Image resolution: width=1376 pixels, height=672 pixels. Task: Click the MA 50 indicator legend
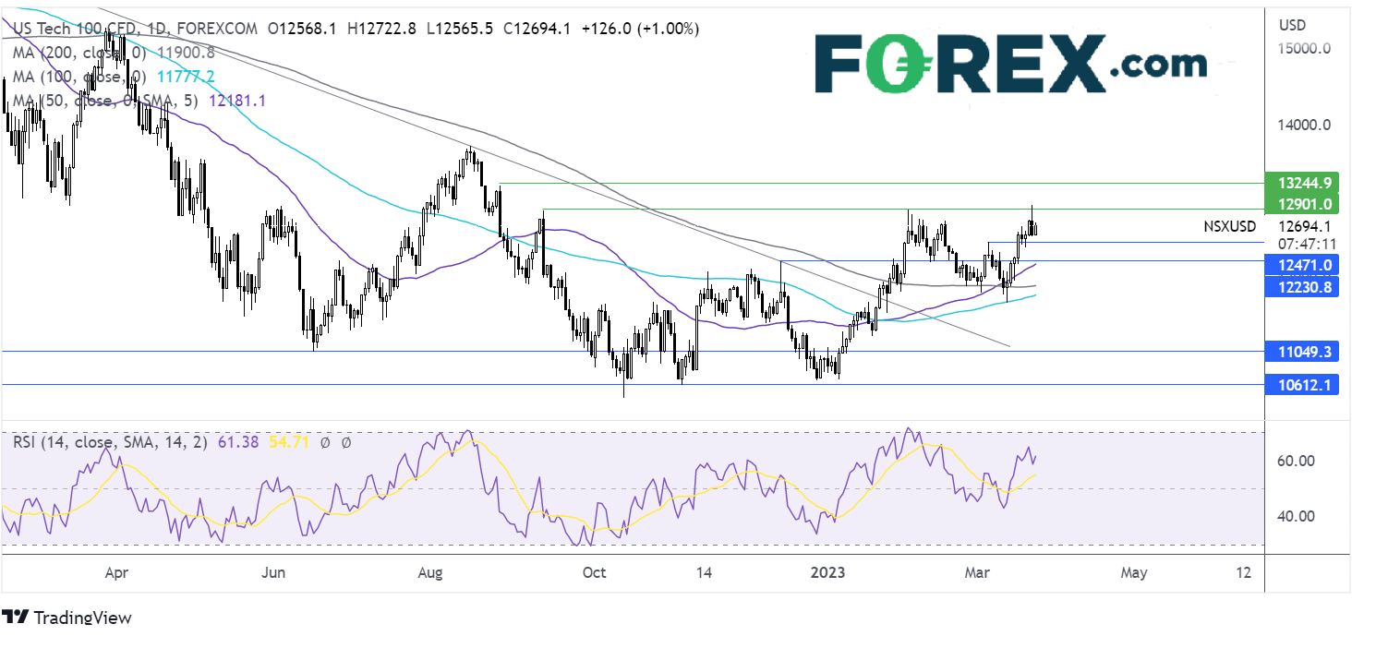coord(139,101)
